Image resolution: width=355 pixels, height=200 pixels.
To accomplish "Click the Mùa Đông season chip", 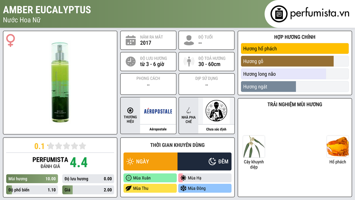I will click(x=205, y=188).
